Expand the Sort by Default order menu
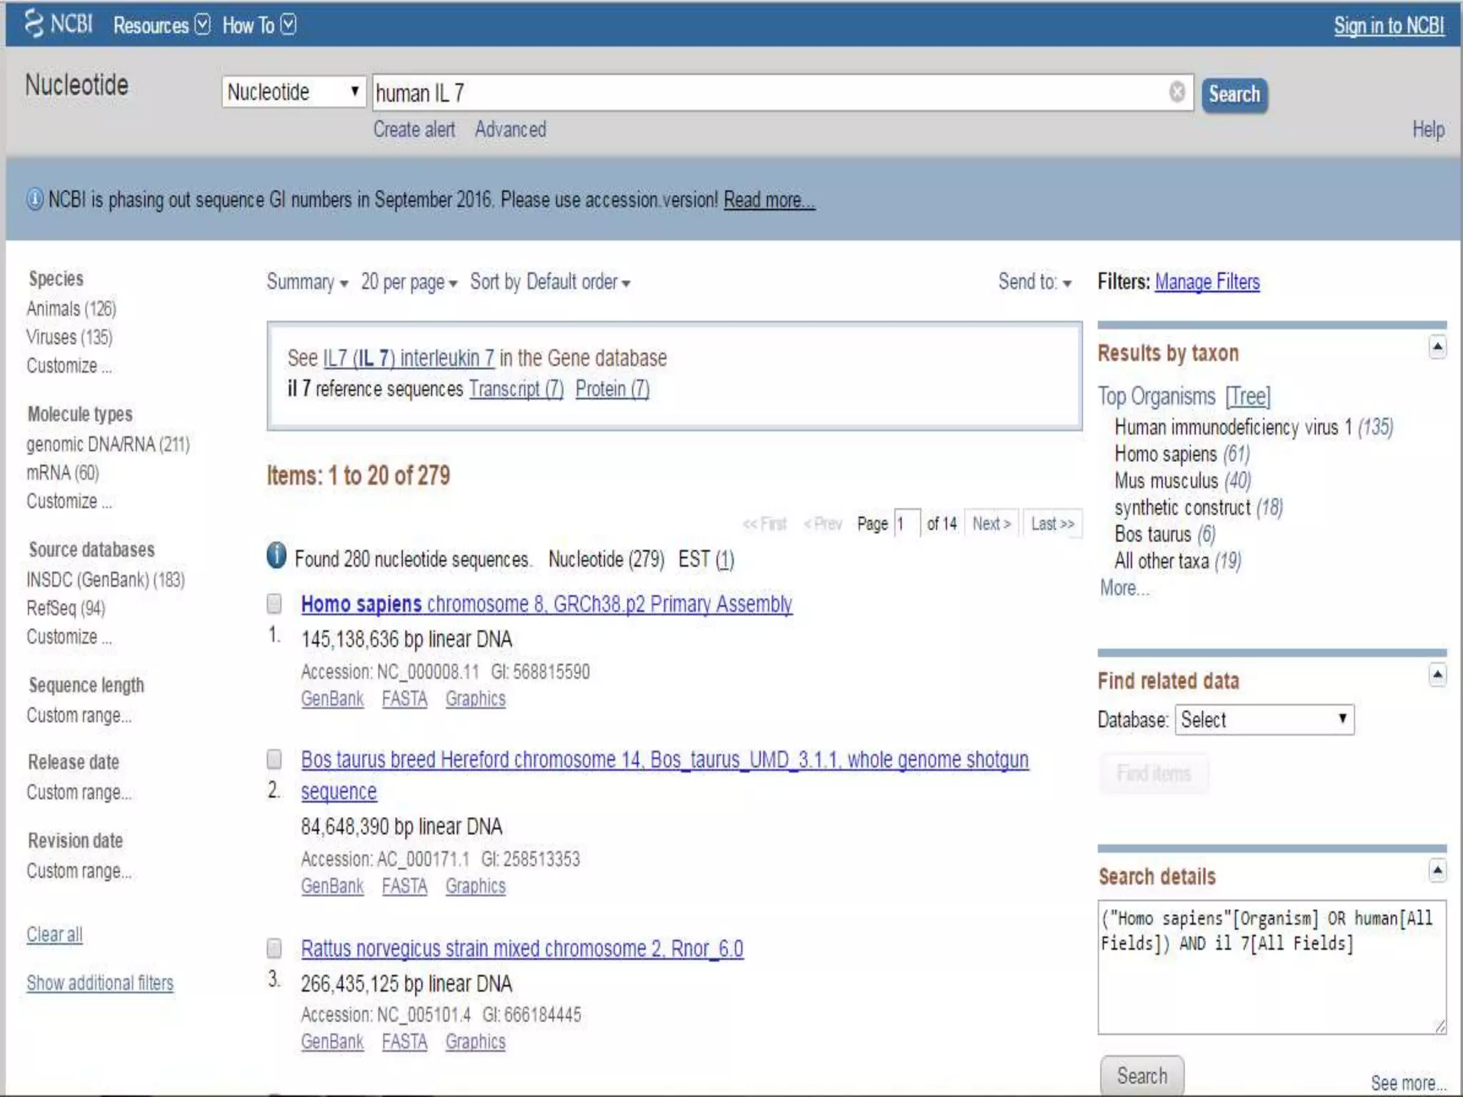This screenshot has width=1463, height=1097. [x=550, y=282]
